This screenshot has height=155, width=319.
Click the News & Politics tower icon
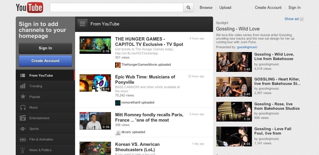tap(23, 150)
